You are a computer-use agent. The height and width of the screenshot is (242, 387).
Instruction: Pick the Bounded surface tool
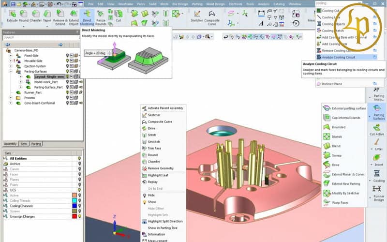pos(334,127)
